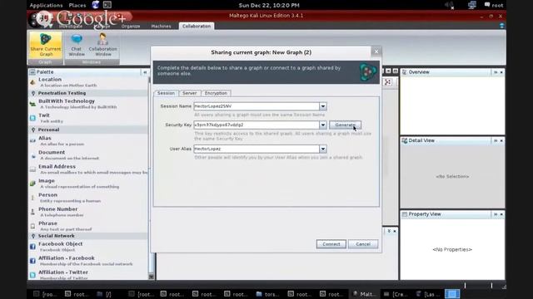This screenshot has height=299, width=533.
Task: Switch to the Server tab
Action: pos(189,93)
